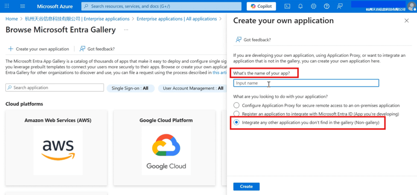417x195 pixels.
Task: Select Integrate any other application (Non-gallery) option
Action: coord(236,122)
